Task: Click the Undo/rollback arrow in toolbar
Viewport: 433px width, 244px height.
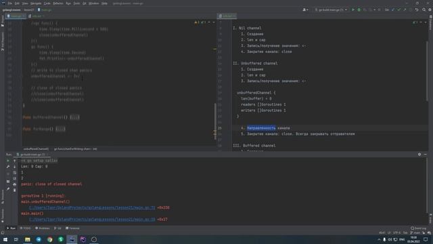Action: (x=417, y=9)
